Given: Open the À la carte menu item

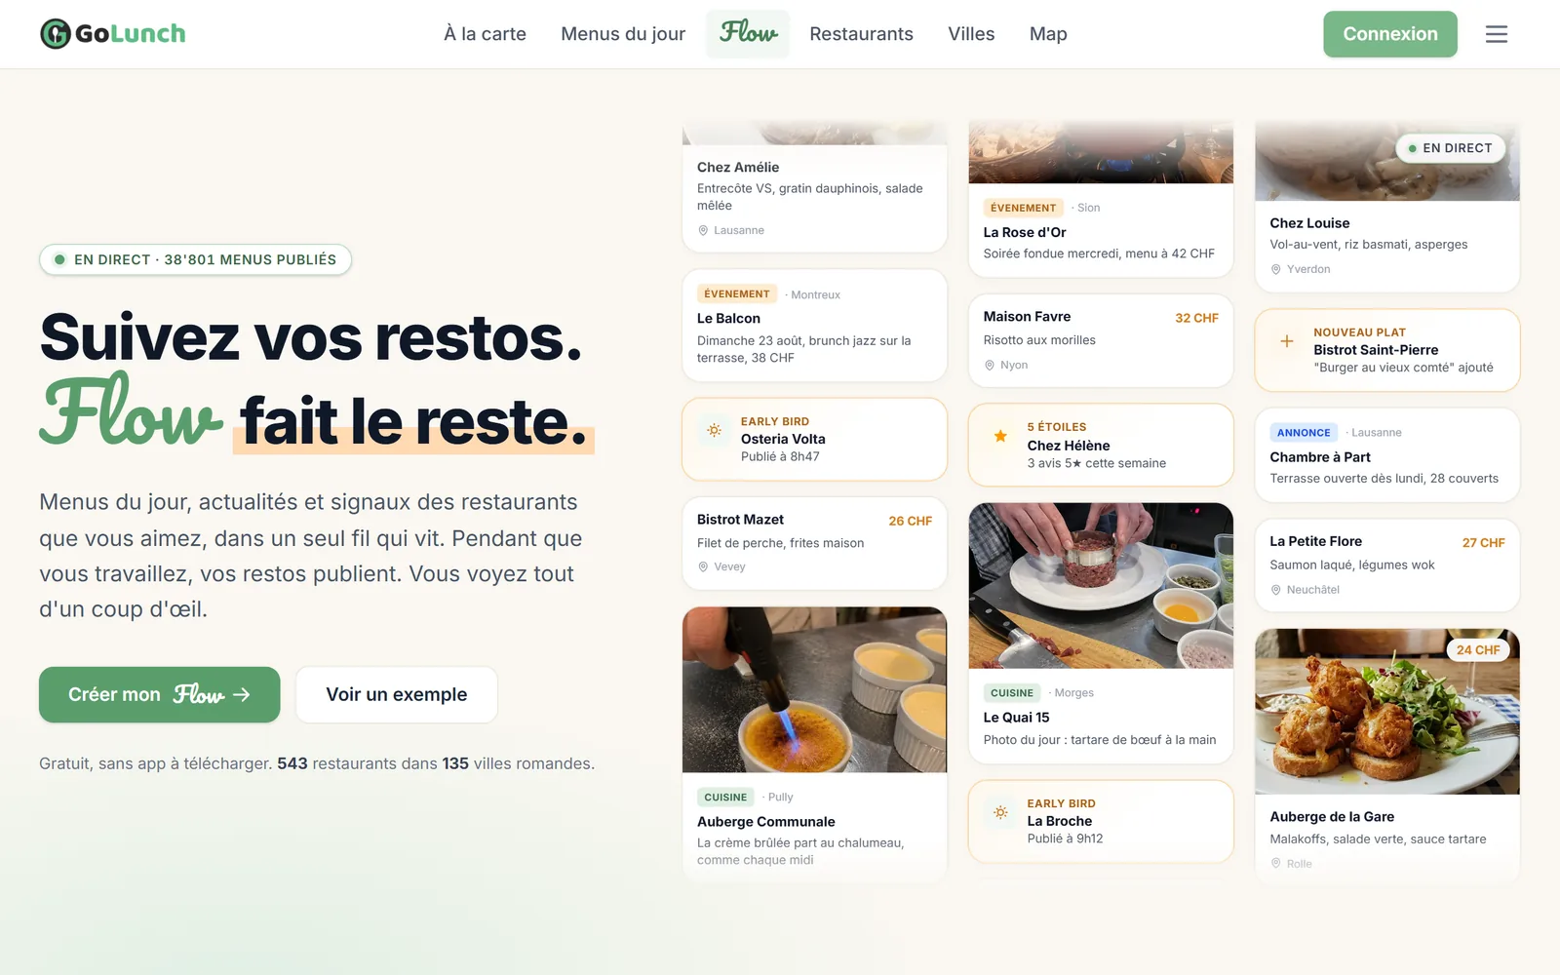Looking at the screenshot, I should pyautogui.click(x=485, y=34).
